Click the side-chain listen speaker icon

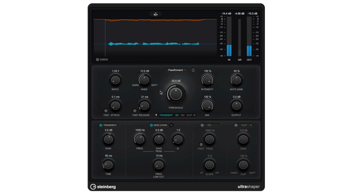(x=172, y=125)
